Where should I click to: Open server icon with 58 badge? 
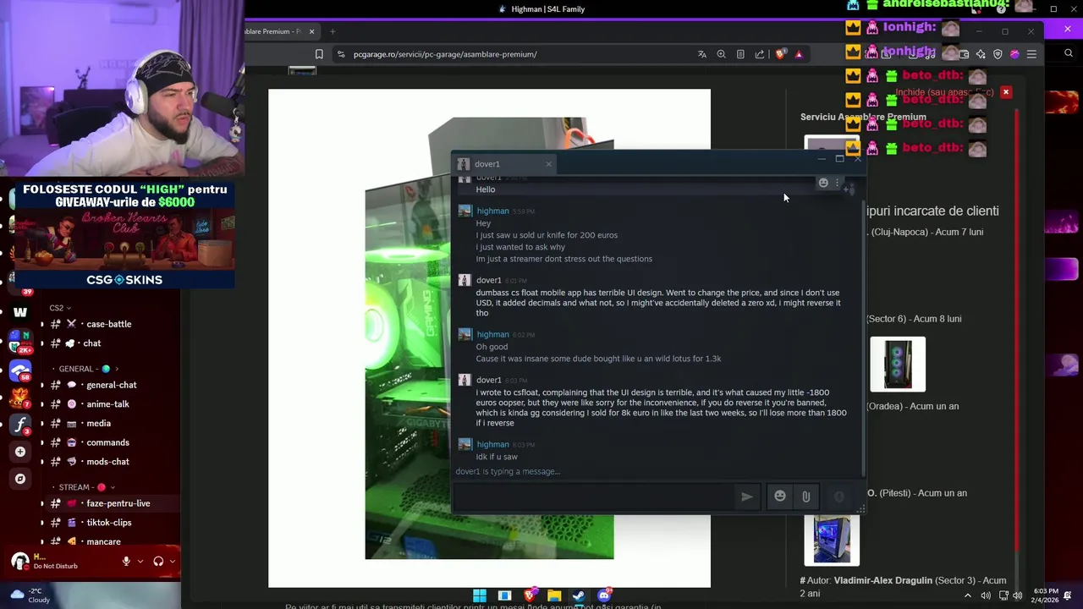pos(20,370)
